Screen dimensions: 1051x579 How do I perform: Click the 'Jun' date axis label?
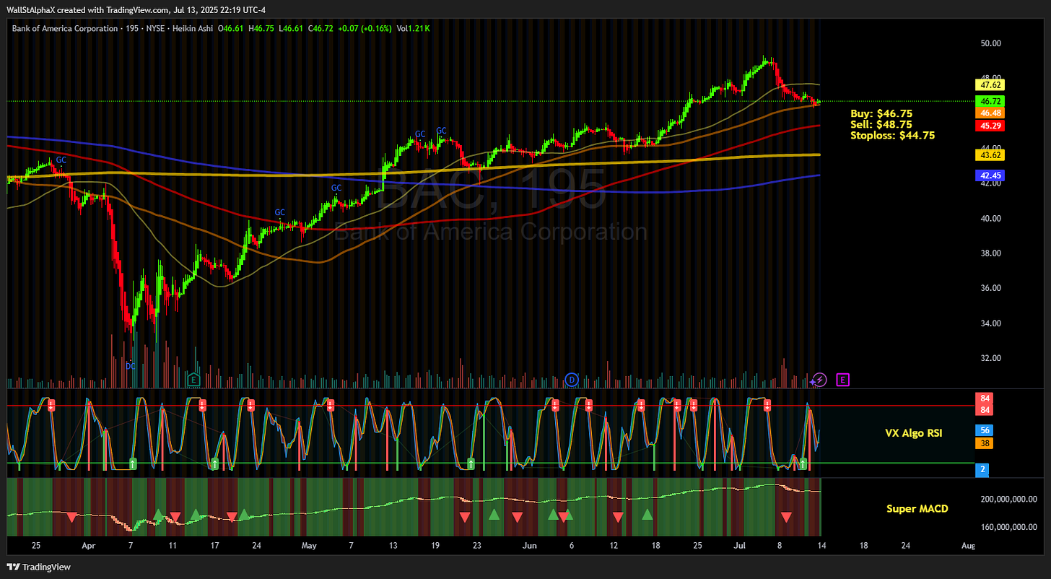pyautogui.click(x=531, y=546)
